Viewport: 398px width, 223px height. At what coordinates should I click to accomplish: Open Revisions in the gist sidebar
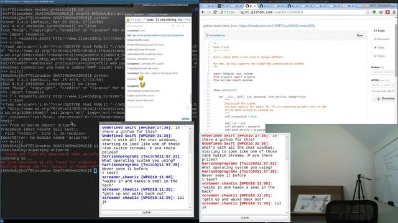(381, 39)
